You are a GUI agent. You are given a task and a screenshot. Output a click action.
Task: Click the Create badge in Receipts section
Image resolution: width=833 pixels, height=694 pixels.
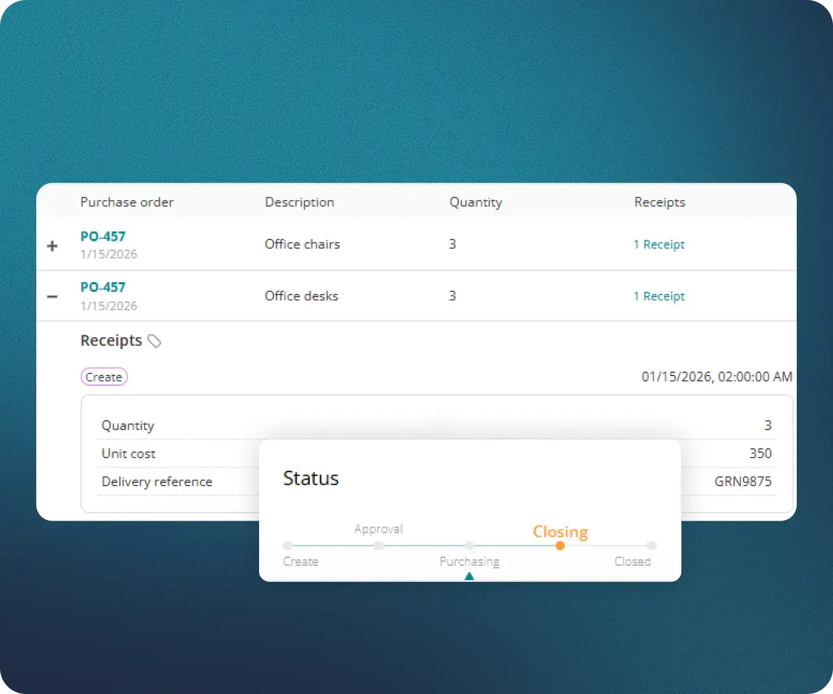104,377
